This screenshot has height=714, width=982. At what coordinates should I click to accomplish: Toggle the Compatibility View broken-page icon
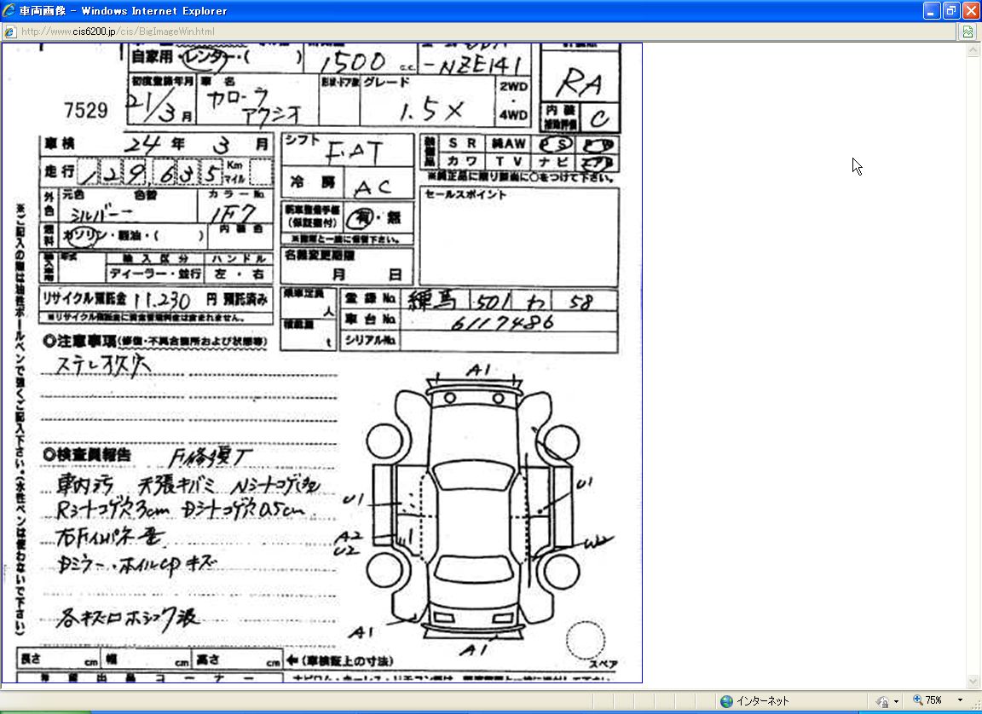click(x=968, y=32)
